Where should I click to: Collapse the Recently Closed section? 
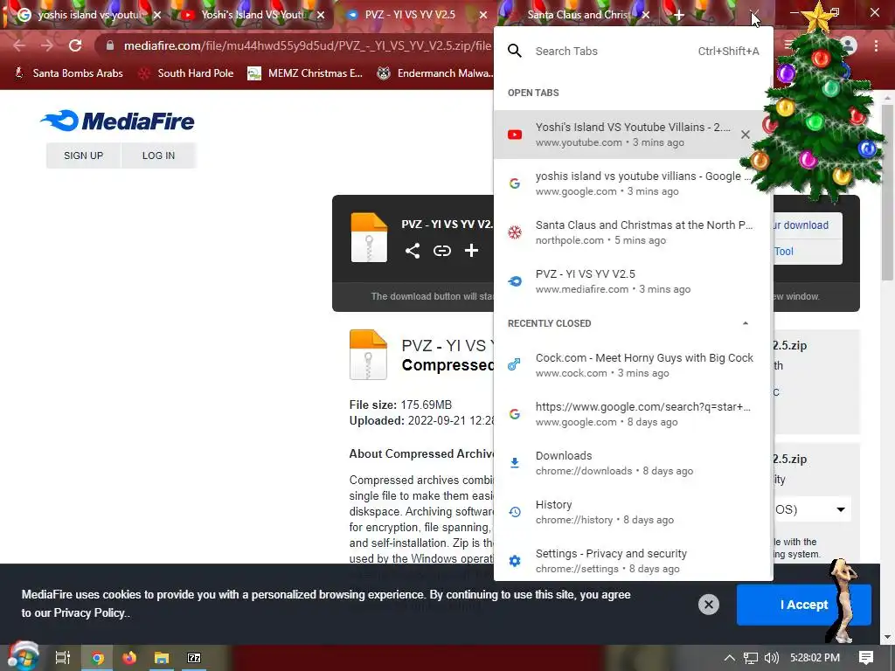(745, 323)
